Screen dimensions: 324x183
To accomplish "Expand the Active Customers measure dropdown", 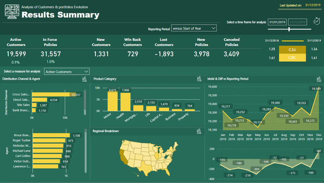I will (67, 71).
